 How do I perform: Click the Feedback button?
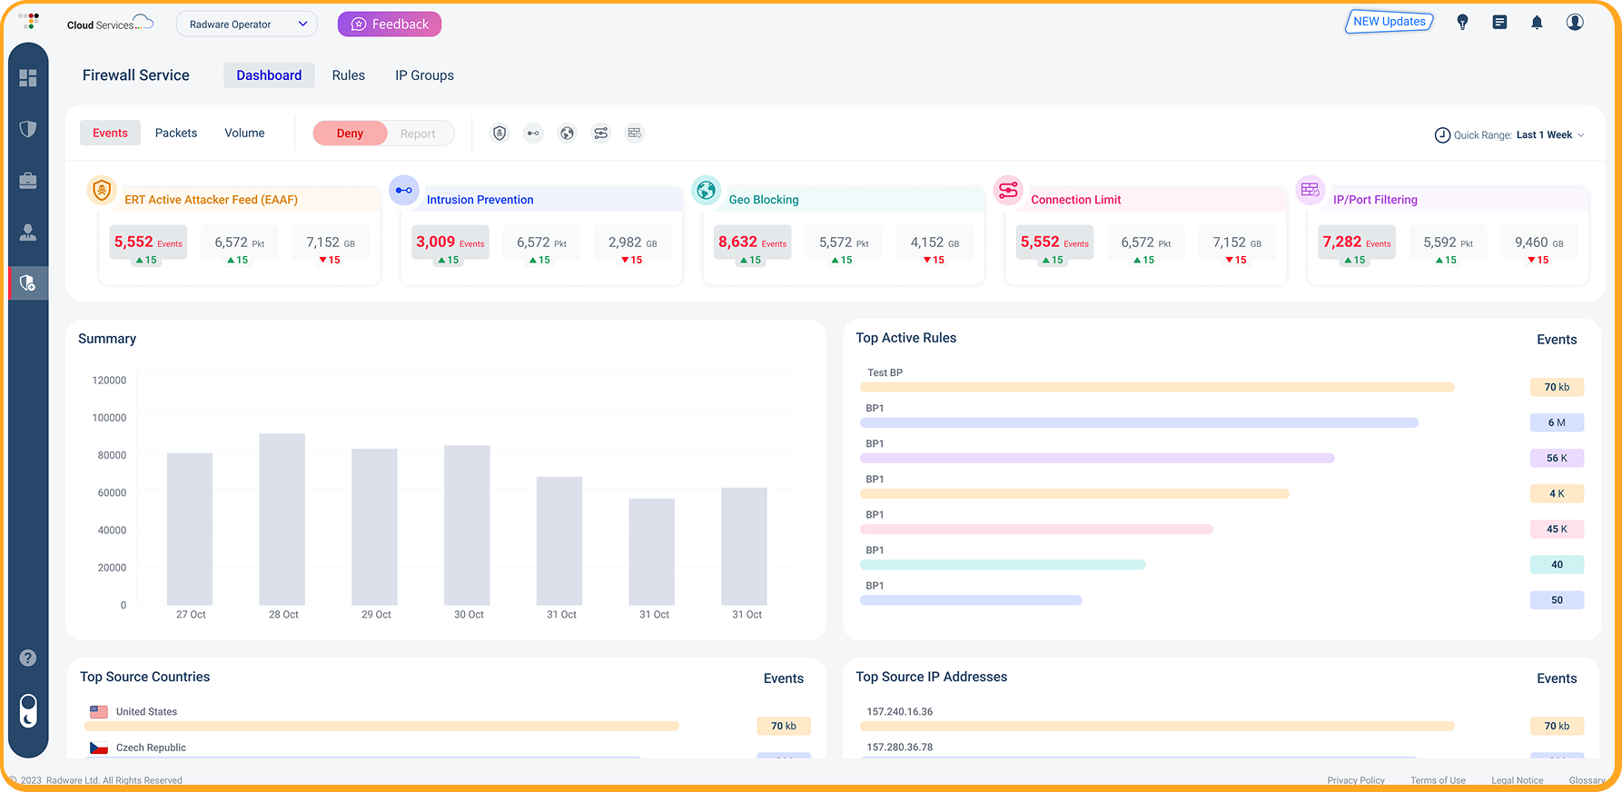click(x=390, y=25)
